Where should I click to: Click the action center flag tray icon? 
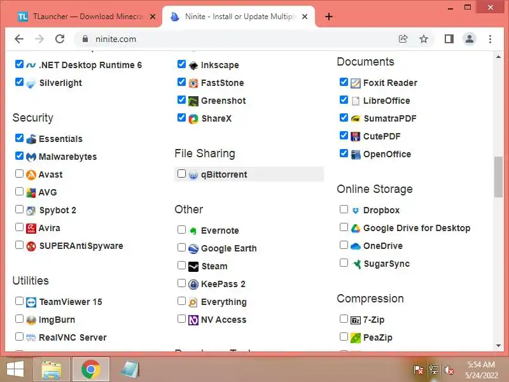(x=419, y=370)
